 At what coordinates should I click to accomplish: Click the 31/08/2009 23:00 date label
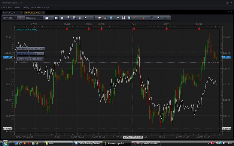click(x=133, y=137)
